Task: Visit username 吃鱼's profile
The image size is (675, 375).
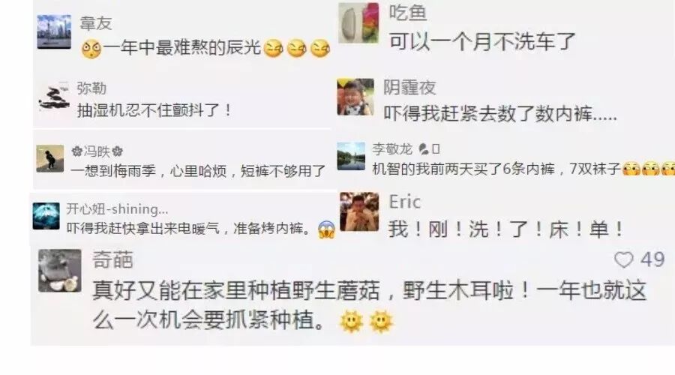Action: click(408, 13)
